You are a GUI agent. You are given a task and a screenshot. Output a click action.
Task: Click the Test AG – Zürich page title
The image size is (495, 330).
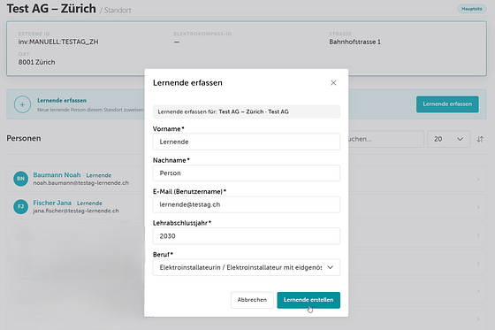[51, 9]
